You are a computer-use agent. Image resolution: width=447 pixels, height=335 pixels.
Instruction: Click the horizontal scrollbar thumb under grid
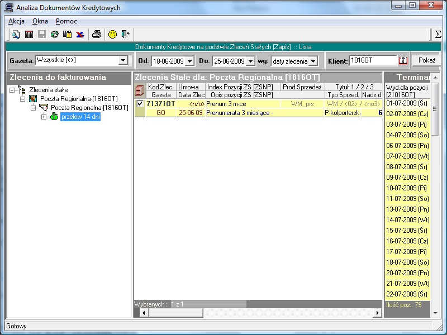click(x=176, y=313)
